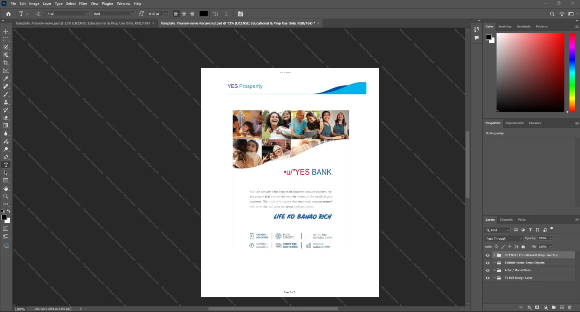The image size is (580, 312).
Task: Click the font size input field
Action: tap(155, 14)
